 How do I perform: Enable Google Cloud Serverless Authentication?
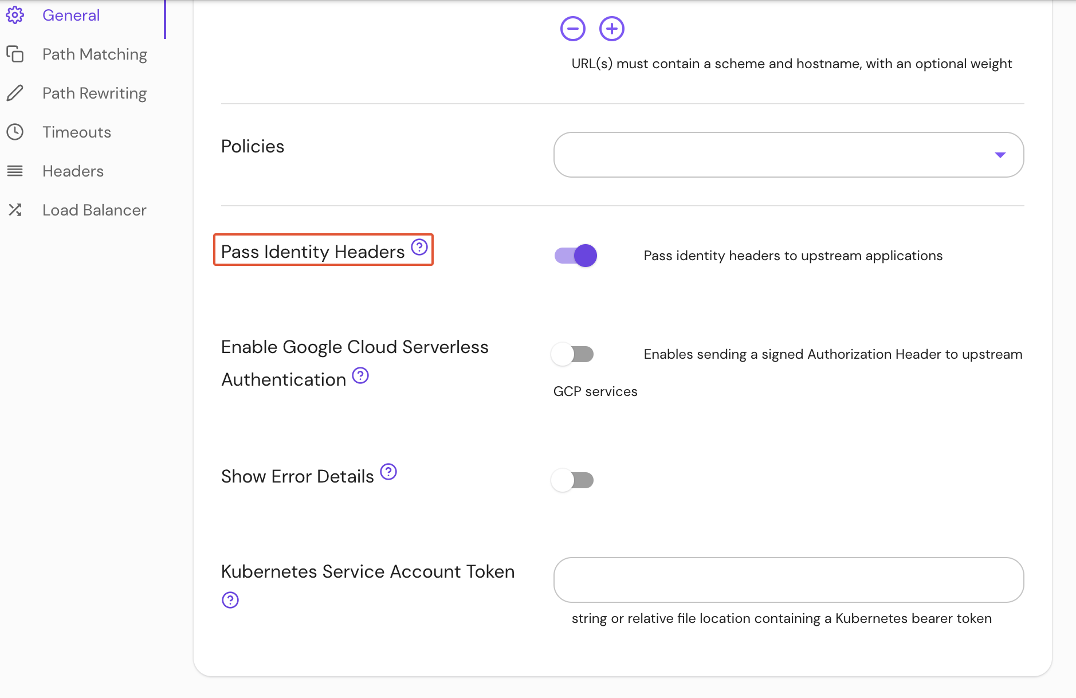tap(572, 354)
